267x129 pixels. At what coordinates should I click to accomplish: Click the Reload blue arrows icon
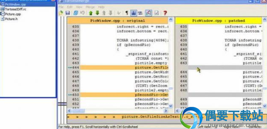tap(76, 13)
